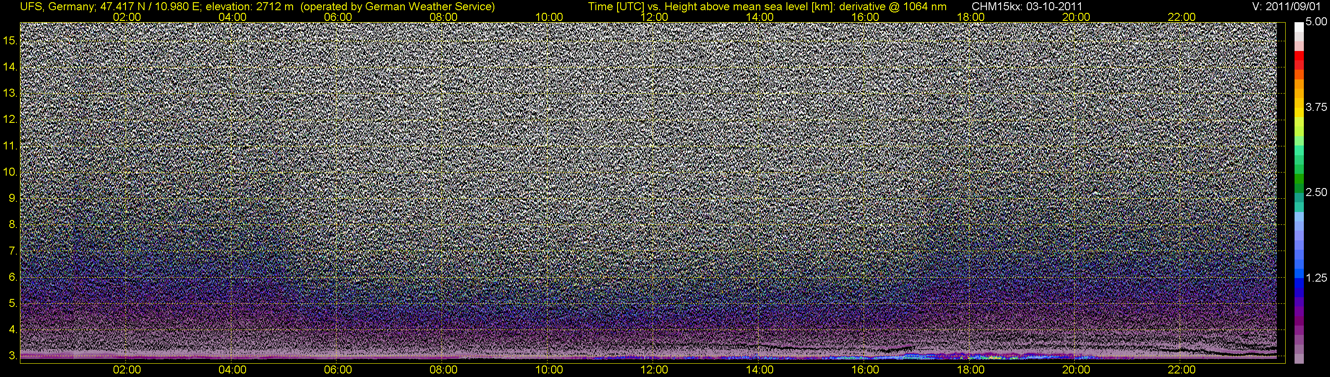This screenshot has width=1330, height=377.
Task: Click the '1.25' value on the color scale
Action: pyautogui.click(x=1316, y=279)
